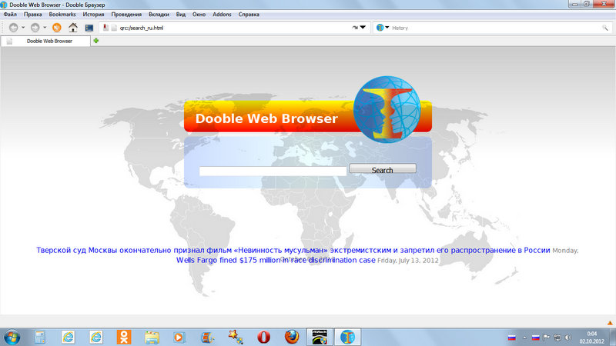Image resolution: width=616 pixels, height=346 pixels.
Task: Select the Dooble Web Browser tab
Action: click(x=45, y=41)
